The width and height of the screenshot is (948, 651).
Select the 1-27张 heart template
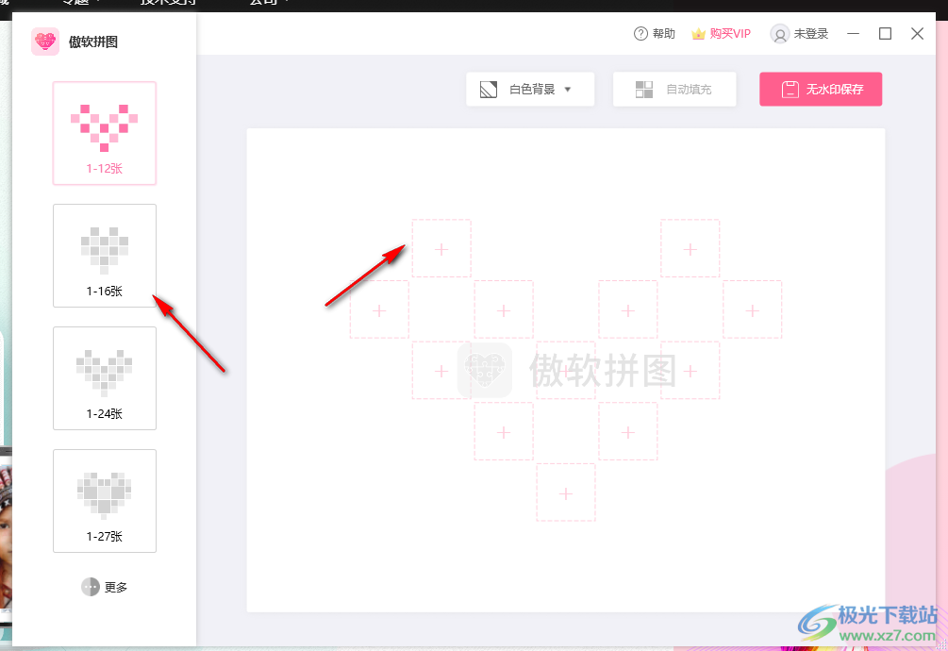(104, 500)
